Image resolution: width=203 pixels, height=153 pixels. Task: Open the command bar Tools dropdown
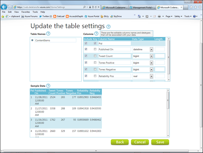[188, 16]
